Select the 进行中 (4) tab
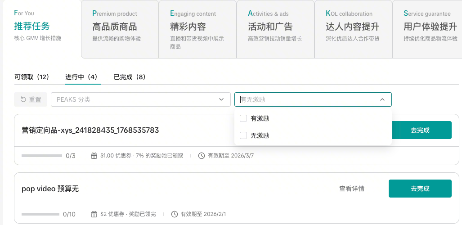Screen dimensions: 462x225 [x=81, y=77]
